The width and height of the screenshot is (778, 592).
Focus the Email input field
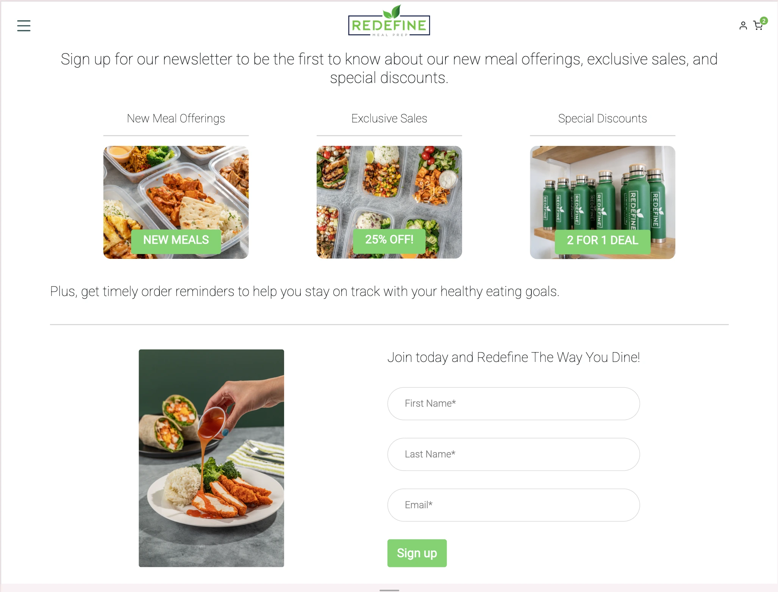(x=514, y=505)
